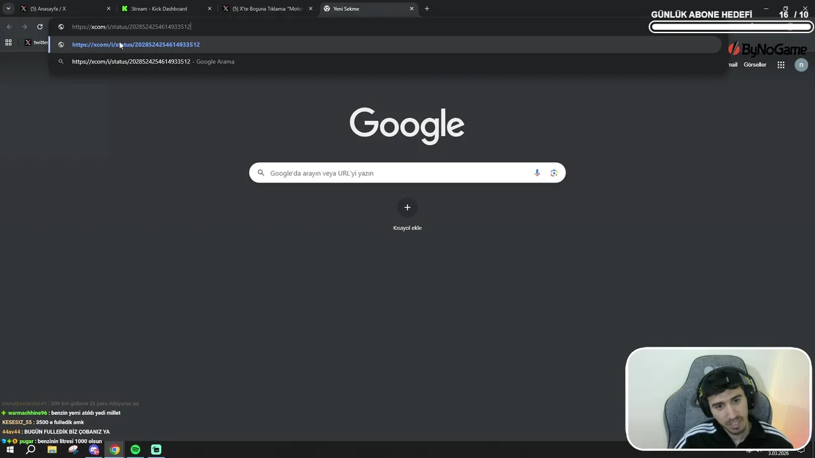Close the Kick Dashboard tab
Image resolution: width=815 pixels, height=458 pixels.
(209, 9)
